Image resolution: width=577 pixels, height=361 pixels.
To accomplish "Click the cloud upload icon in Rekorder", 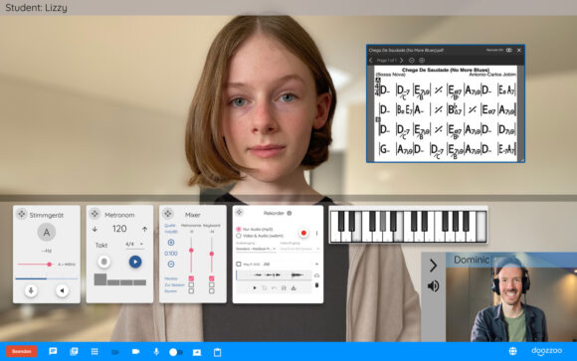I will (x=316, y=275).
